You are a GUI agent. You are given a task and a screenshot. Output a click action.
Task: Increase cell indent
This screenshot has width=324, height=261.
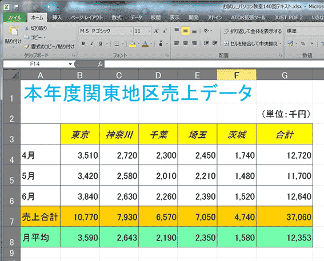point(215,43)
